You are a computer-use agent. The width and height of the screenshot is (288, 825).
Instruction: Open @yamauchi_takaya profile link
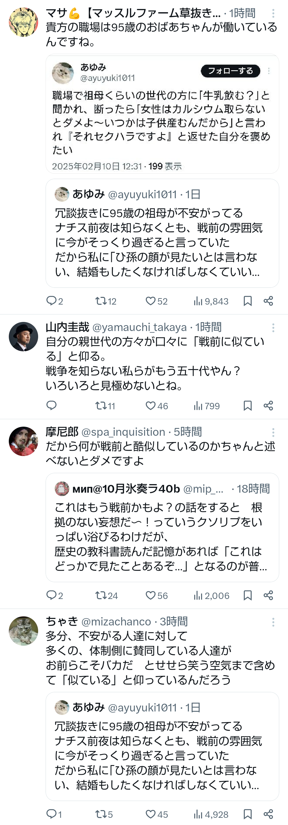click(139, 327)
